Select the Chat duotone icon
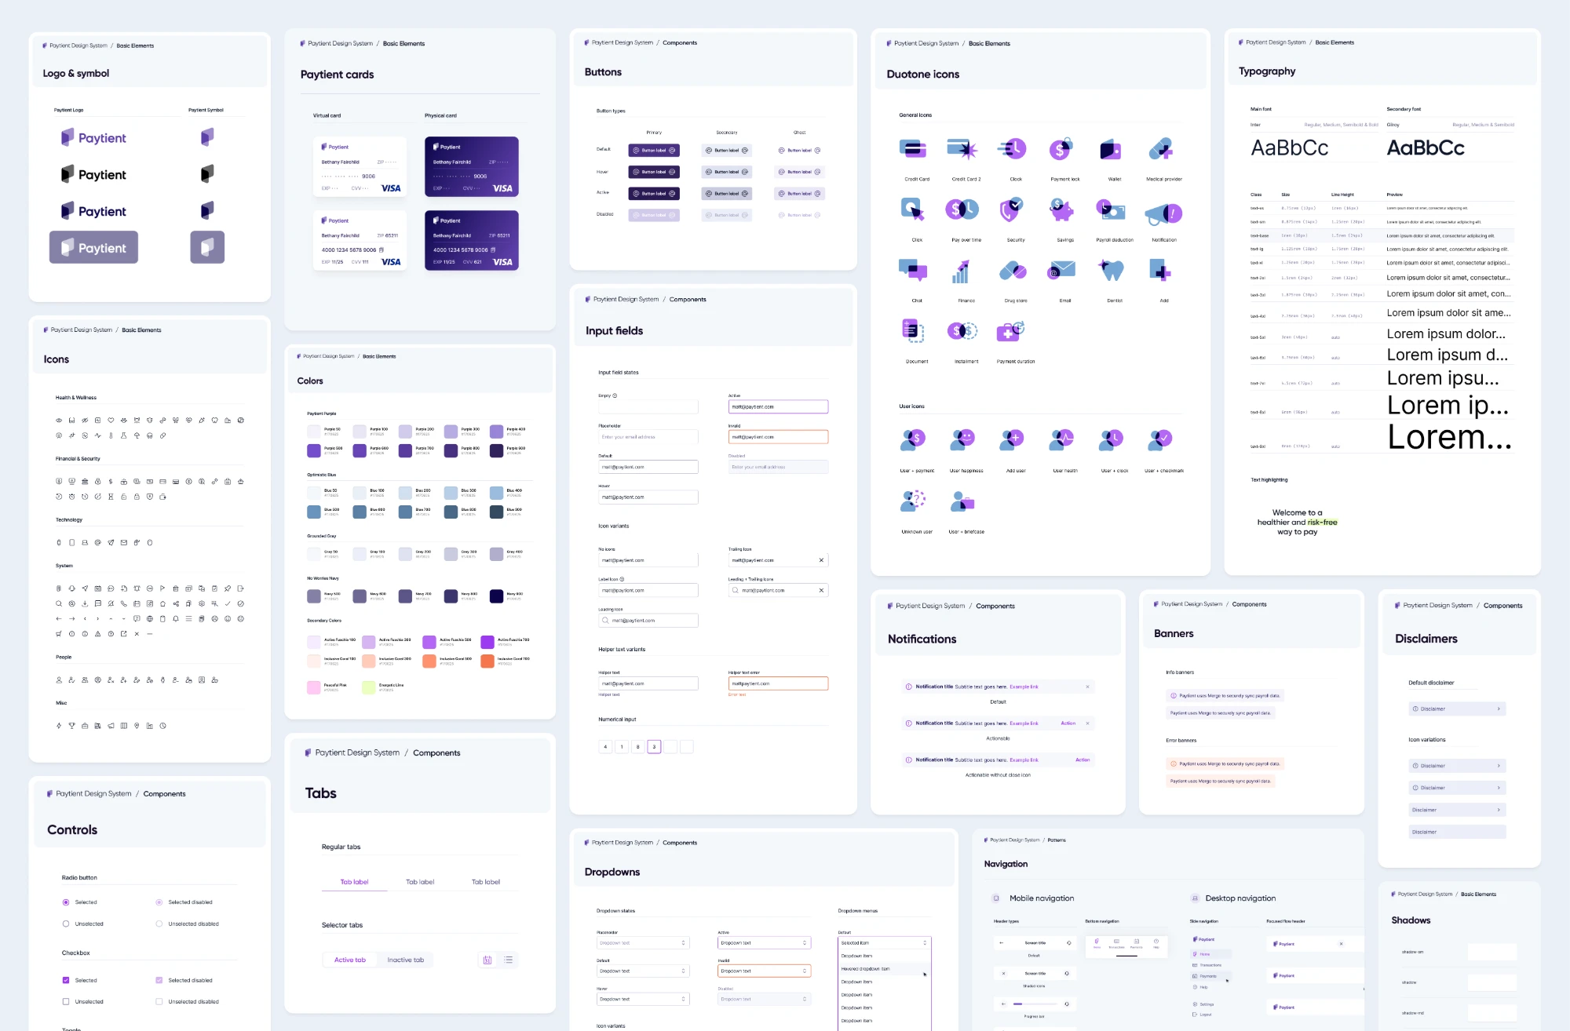1570x1031 pixels. pyautogui.click(x=913, y=270)
